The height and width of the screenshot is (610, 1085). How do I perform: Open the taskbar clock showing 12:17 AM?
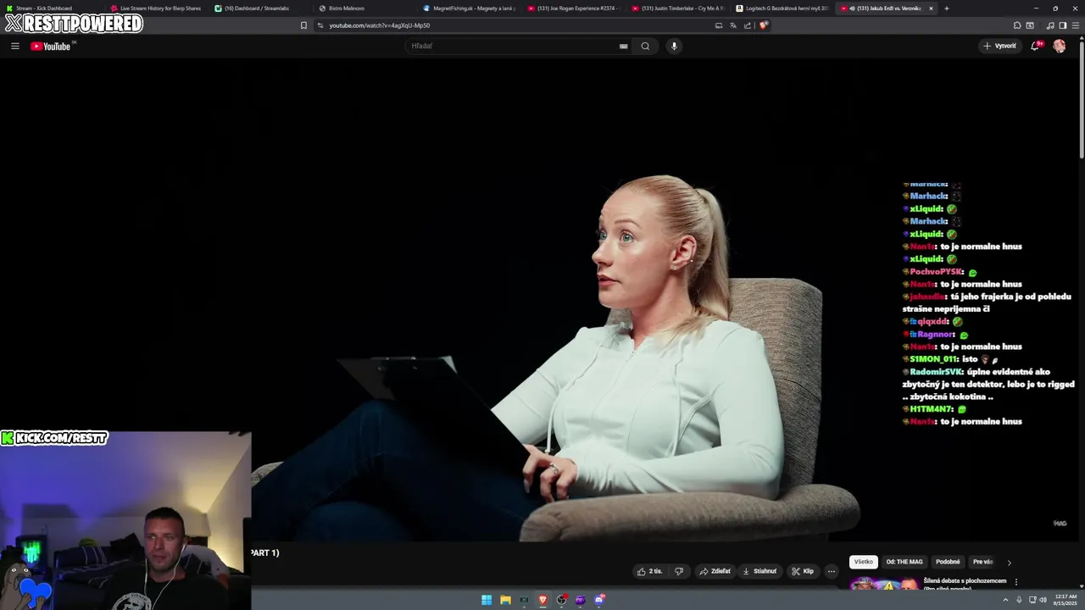coord(1066,600)
